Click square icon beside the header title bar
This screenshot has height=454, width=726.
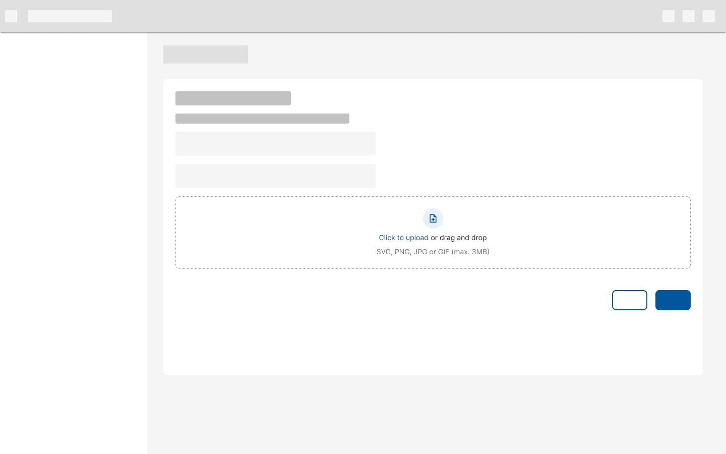point(11,16)
